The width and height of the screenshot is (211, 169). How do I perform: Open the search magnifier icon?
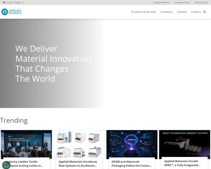[x=204, y=12]
